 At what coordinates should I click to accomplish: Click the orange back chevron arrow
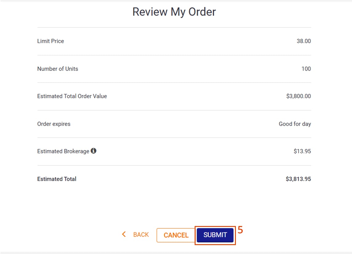(x=124, y=235)
